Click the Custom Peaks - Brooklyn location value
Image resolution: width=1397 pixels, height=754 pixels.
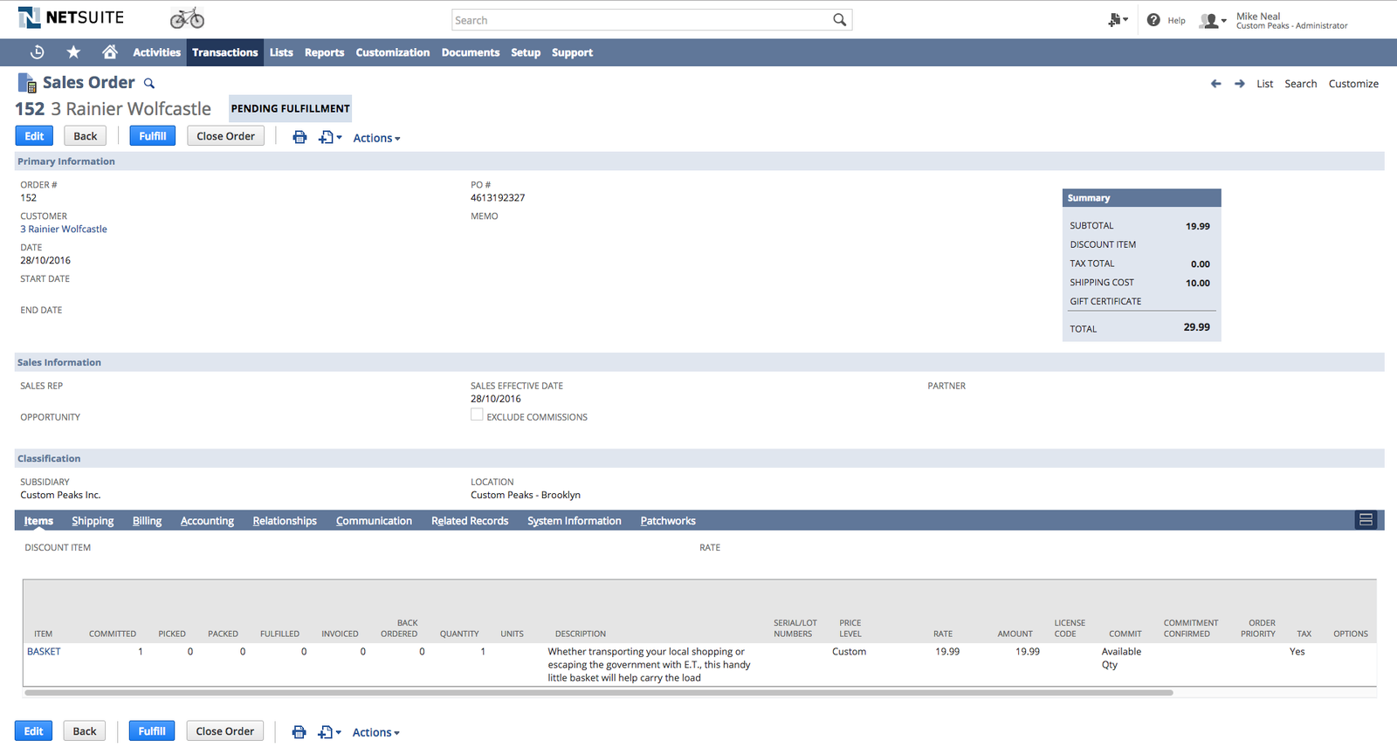526,495
